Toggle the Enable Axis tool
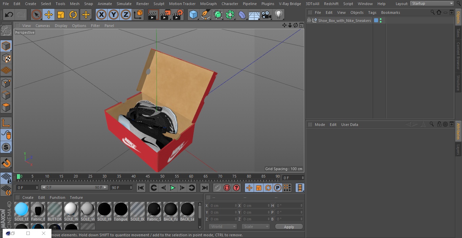 [6, 123]
